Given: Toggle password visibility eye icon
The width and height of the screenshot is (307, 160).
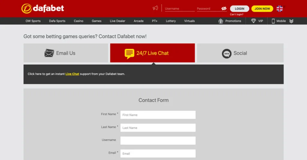Looking at the screenshot, I should [224, 8].
